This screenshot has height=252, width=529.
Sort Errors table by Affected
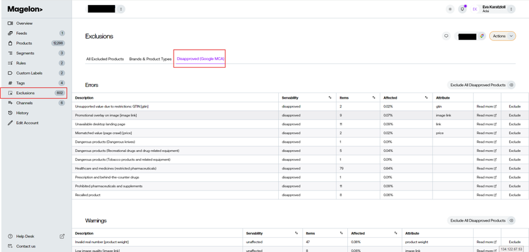426,97
